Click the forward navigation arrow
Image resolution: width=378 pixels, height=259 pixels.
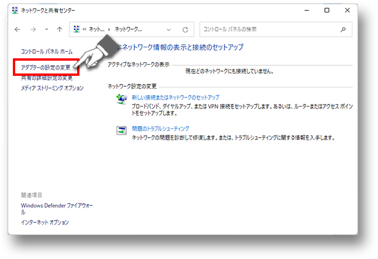pos(33,30)
